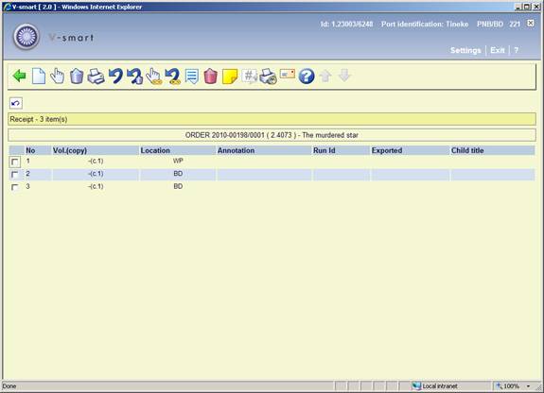The height and width of the screenshot is (393, 544).
Task: Click the Local intranet status bar zone
Action: click(x=435, y=386)
